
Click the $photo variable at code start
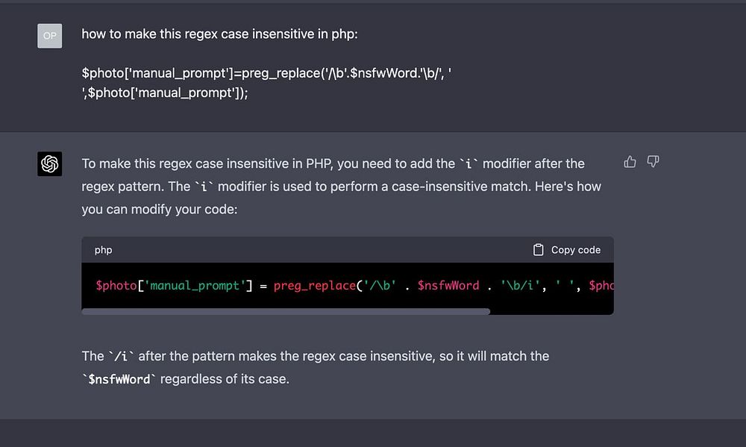(x=116, y=285)
